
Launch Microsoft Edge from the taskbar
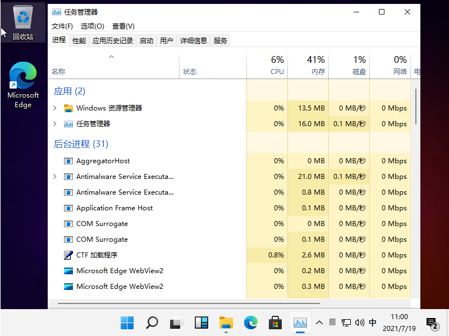[250, 323]
